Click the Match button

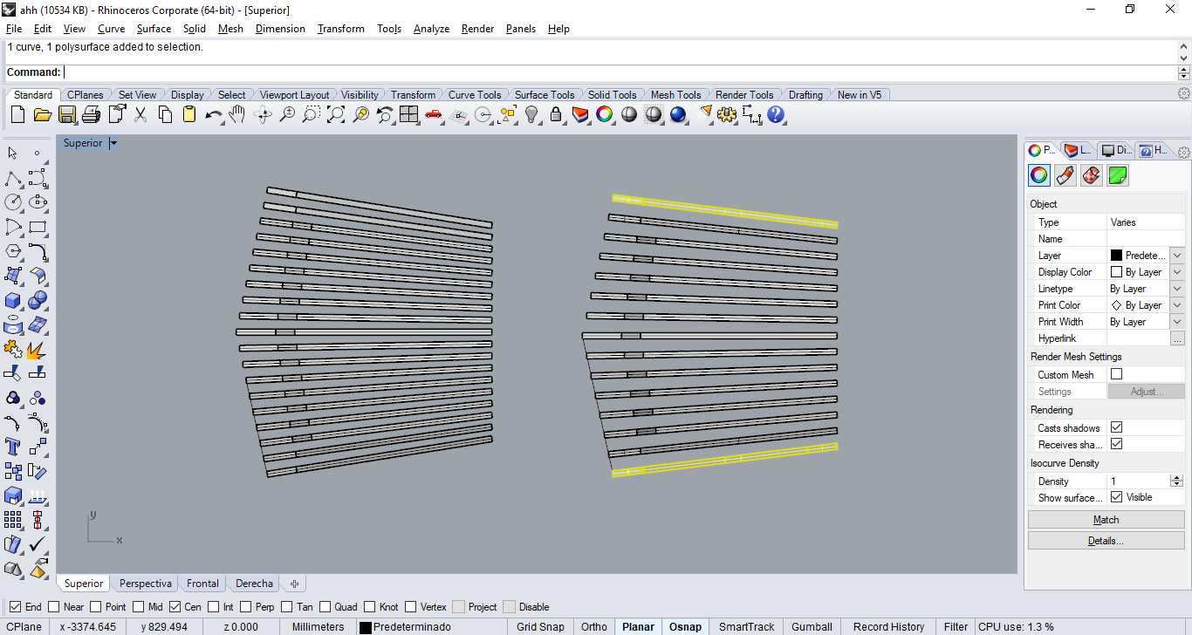1106,520
